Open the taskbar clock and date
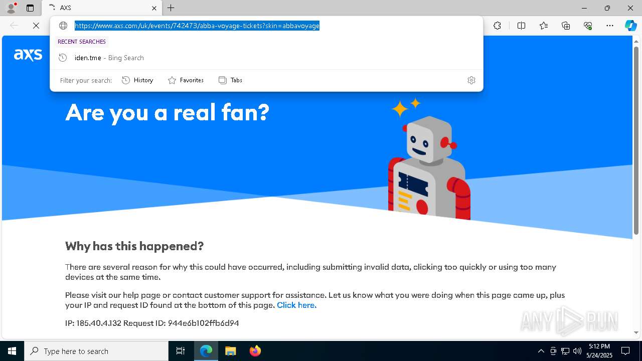This screenshot has height=361, width=642. tap(599, 351)
